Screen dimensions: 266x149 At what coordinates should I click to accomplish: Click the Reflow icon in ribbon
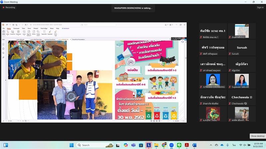(x=34, y=32)
